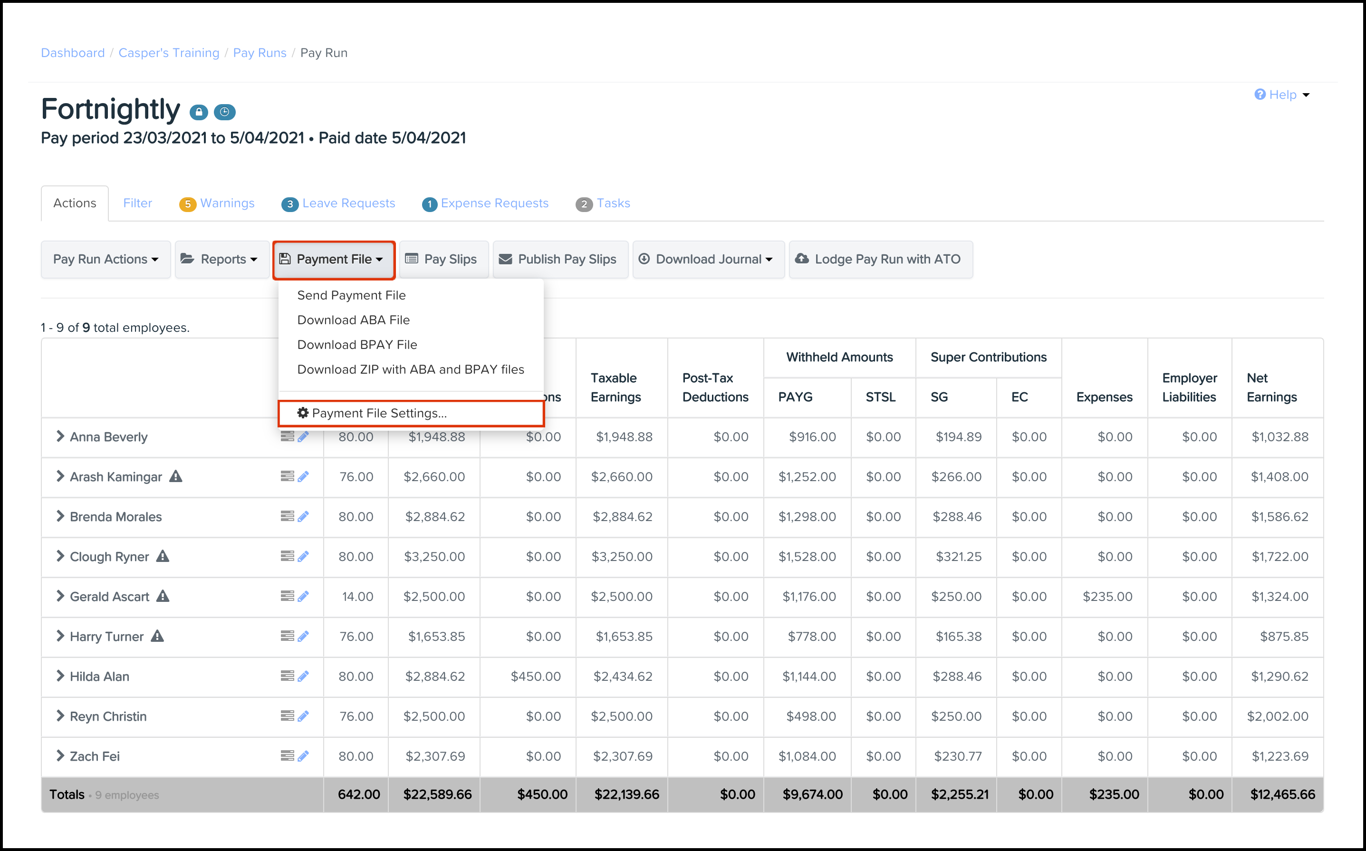
Task: Go to Pay Runs breadcrumb link
Action: click(x=260, y=53)
